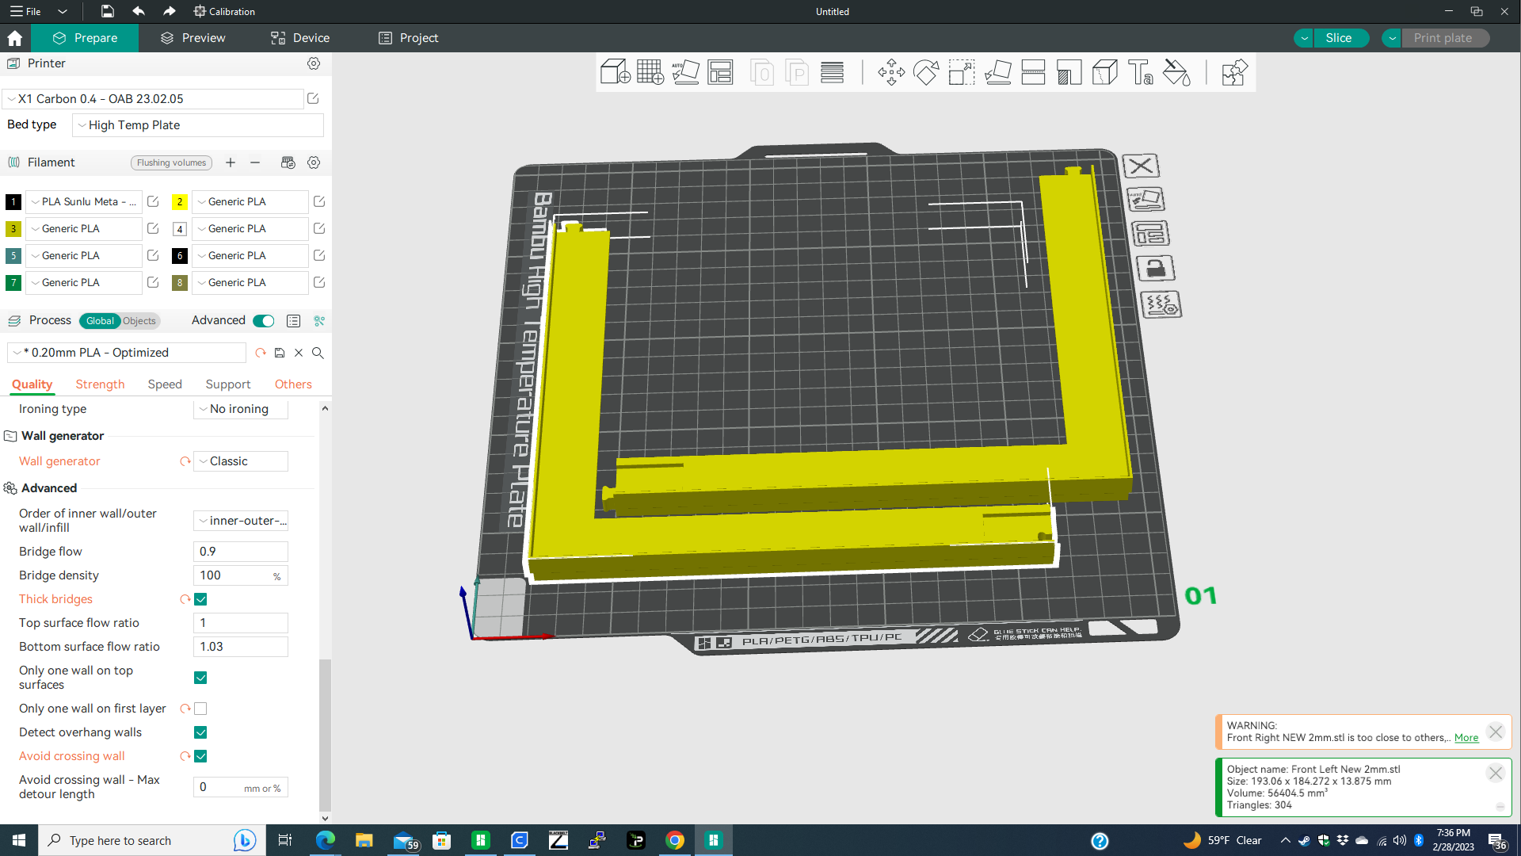Open the X1 Carbon printer dropdown
1521x856 pixels.
154,99
